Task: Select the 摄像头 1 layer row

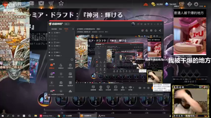Action: [61, 56]
